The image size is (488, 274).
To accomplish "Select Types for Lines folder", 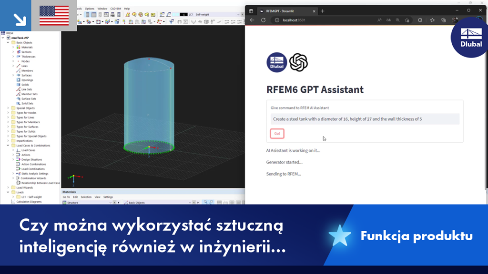I will tap(25, 117).
